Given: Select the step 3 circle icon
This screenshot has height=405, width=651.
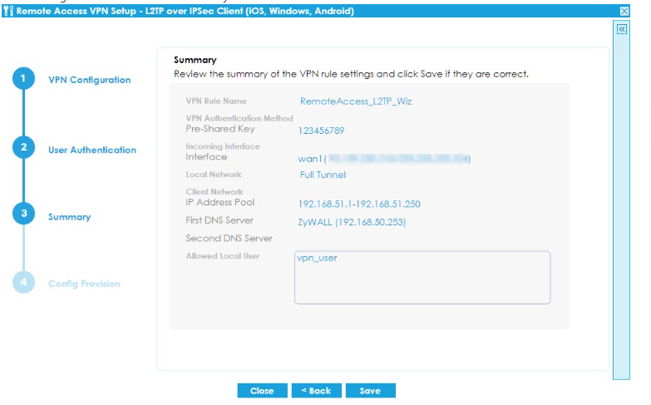Looking at the screenshot, I should coord(23,215).
